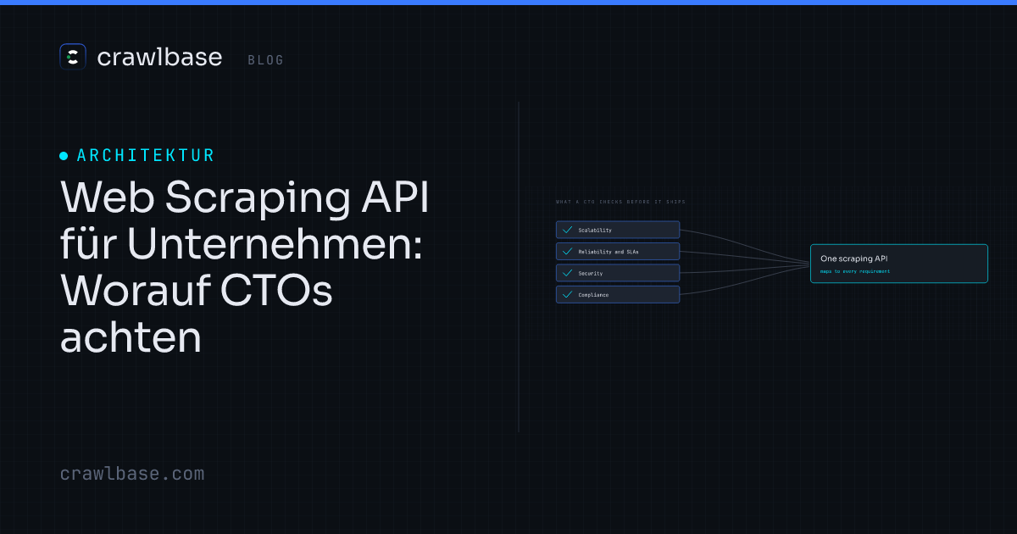
Task: Click the crawlbase wordmark text
Action: click(x=159, y=58)
